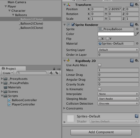Screen dimensions: 140x138
Task: Expand the Constraints section
Action: pyautogui.click(x=64, y=108)
